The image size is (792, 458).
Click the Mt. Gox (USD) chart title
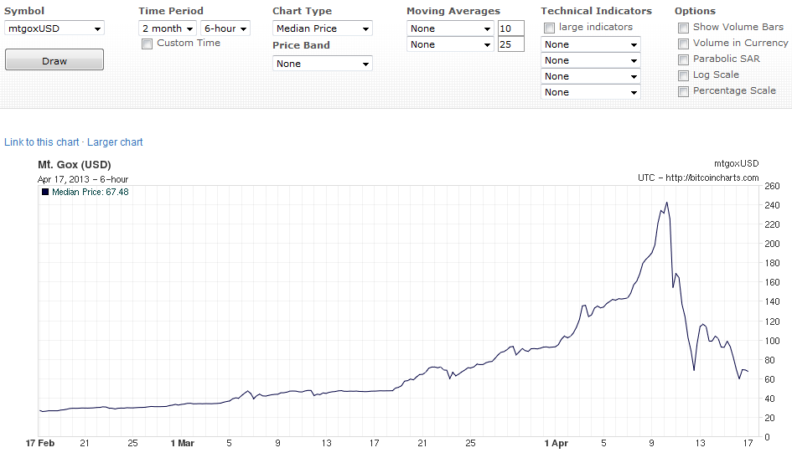point(75,164)
